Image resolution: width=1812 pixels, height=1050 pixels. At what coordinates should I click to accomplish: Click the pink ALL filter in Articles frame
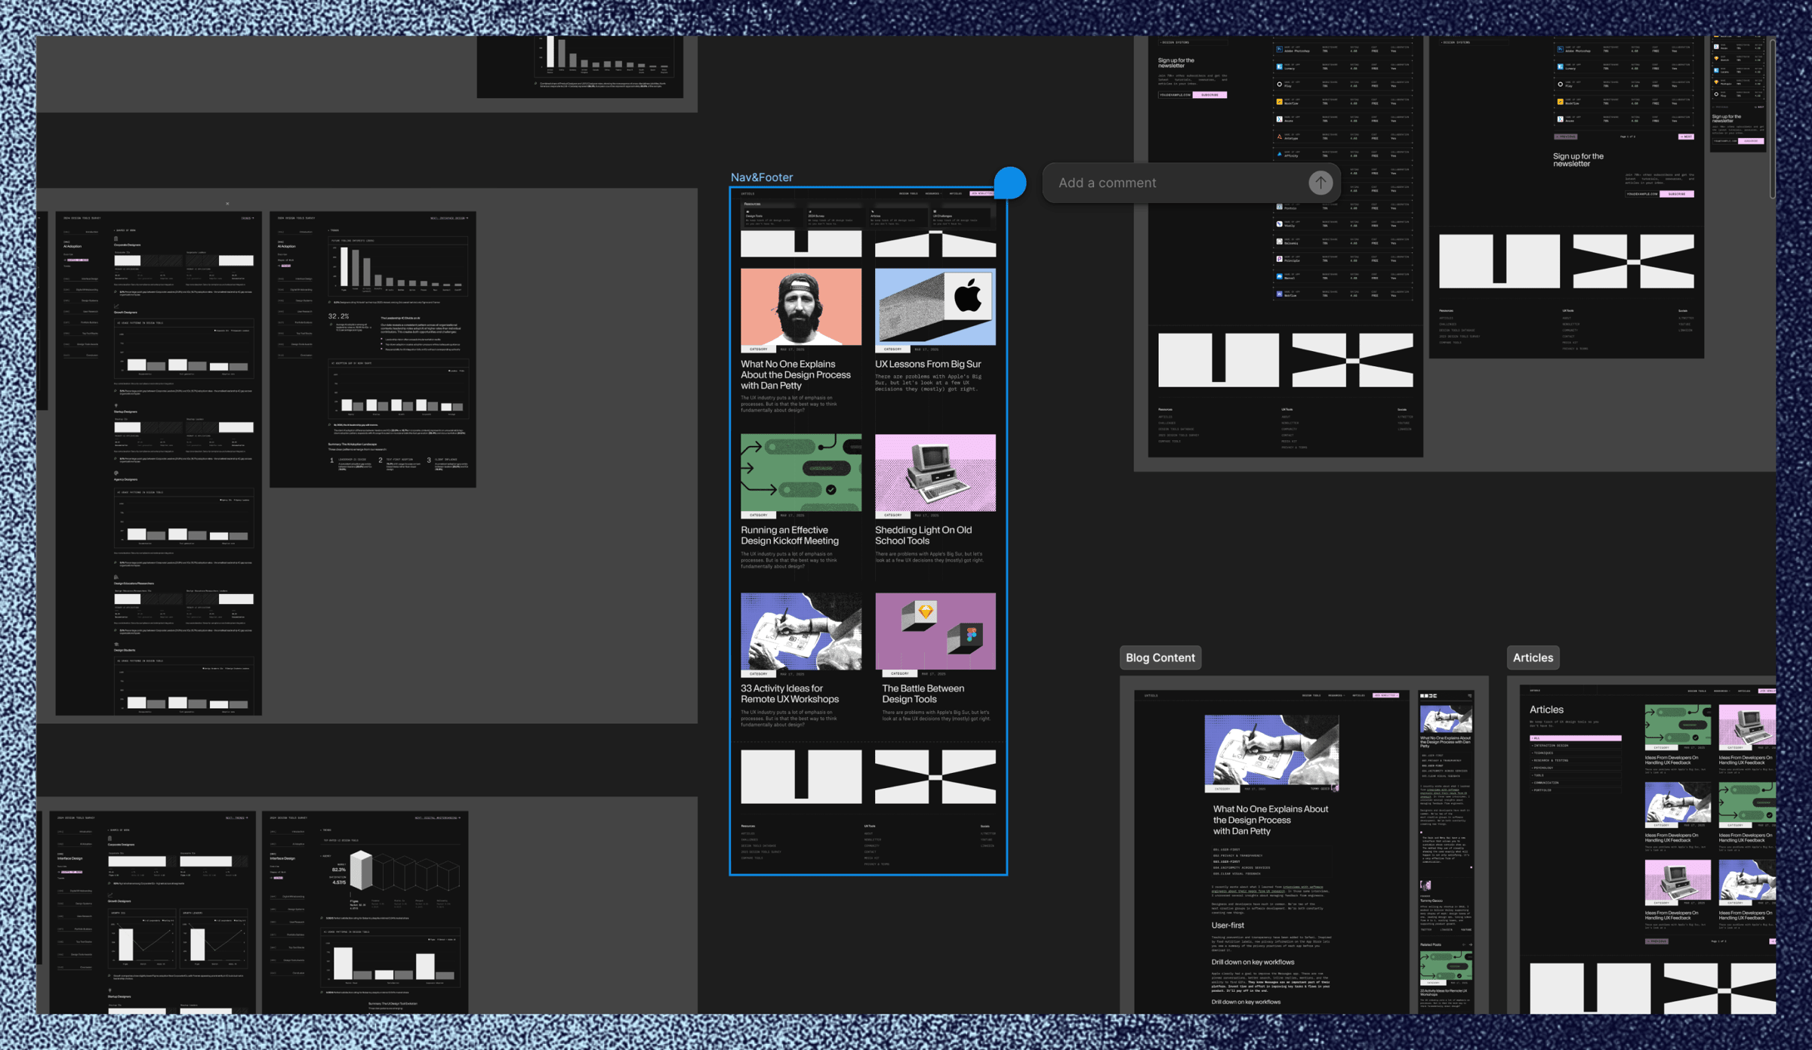1575,737
